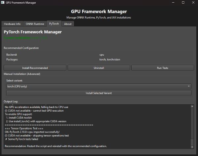
Task: Click the scroll-up arrow of the output log
Action: 192,106
